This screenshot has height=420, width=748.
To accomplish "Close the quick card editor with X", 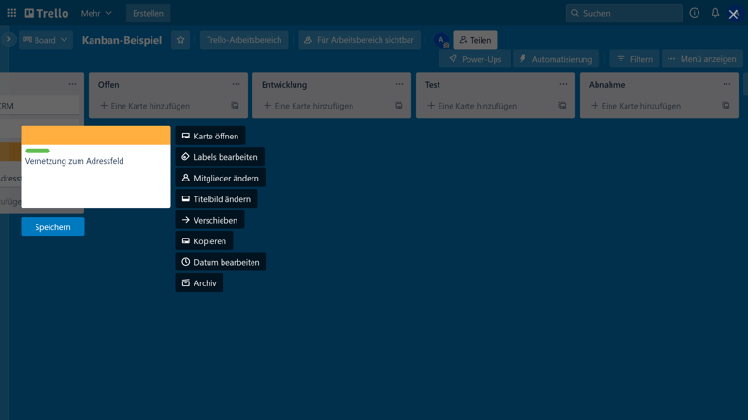I will (x=733, y=14).
